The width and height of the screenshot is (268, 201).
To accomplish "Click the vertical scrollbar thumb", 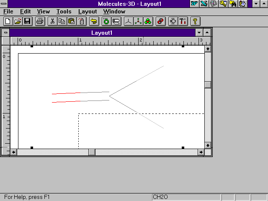I will [208, 85].
